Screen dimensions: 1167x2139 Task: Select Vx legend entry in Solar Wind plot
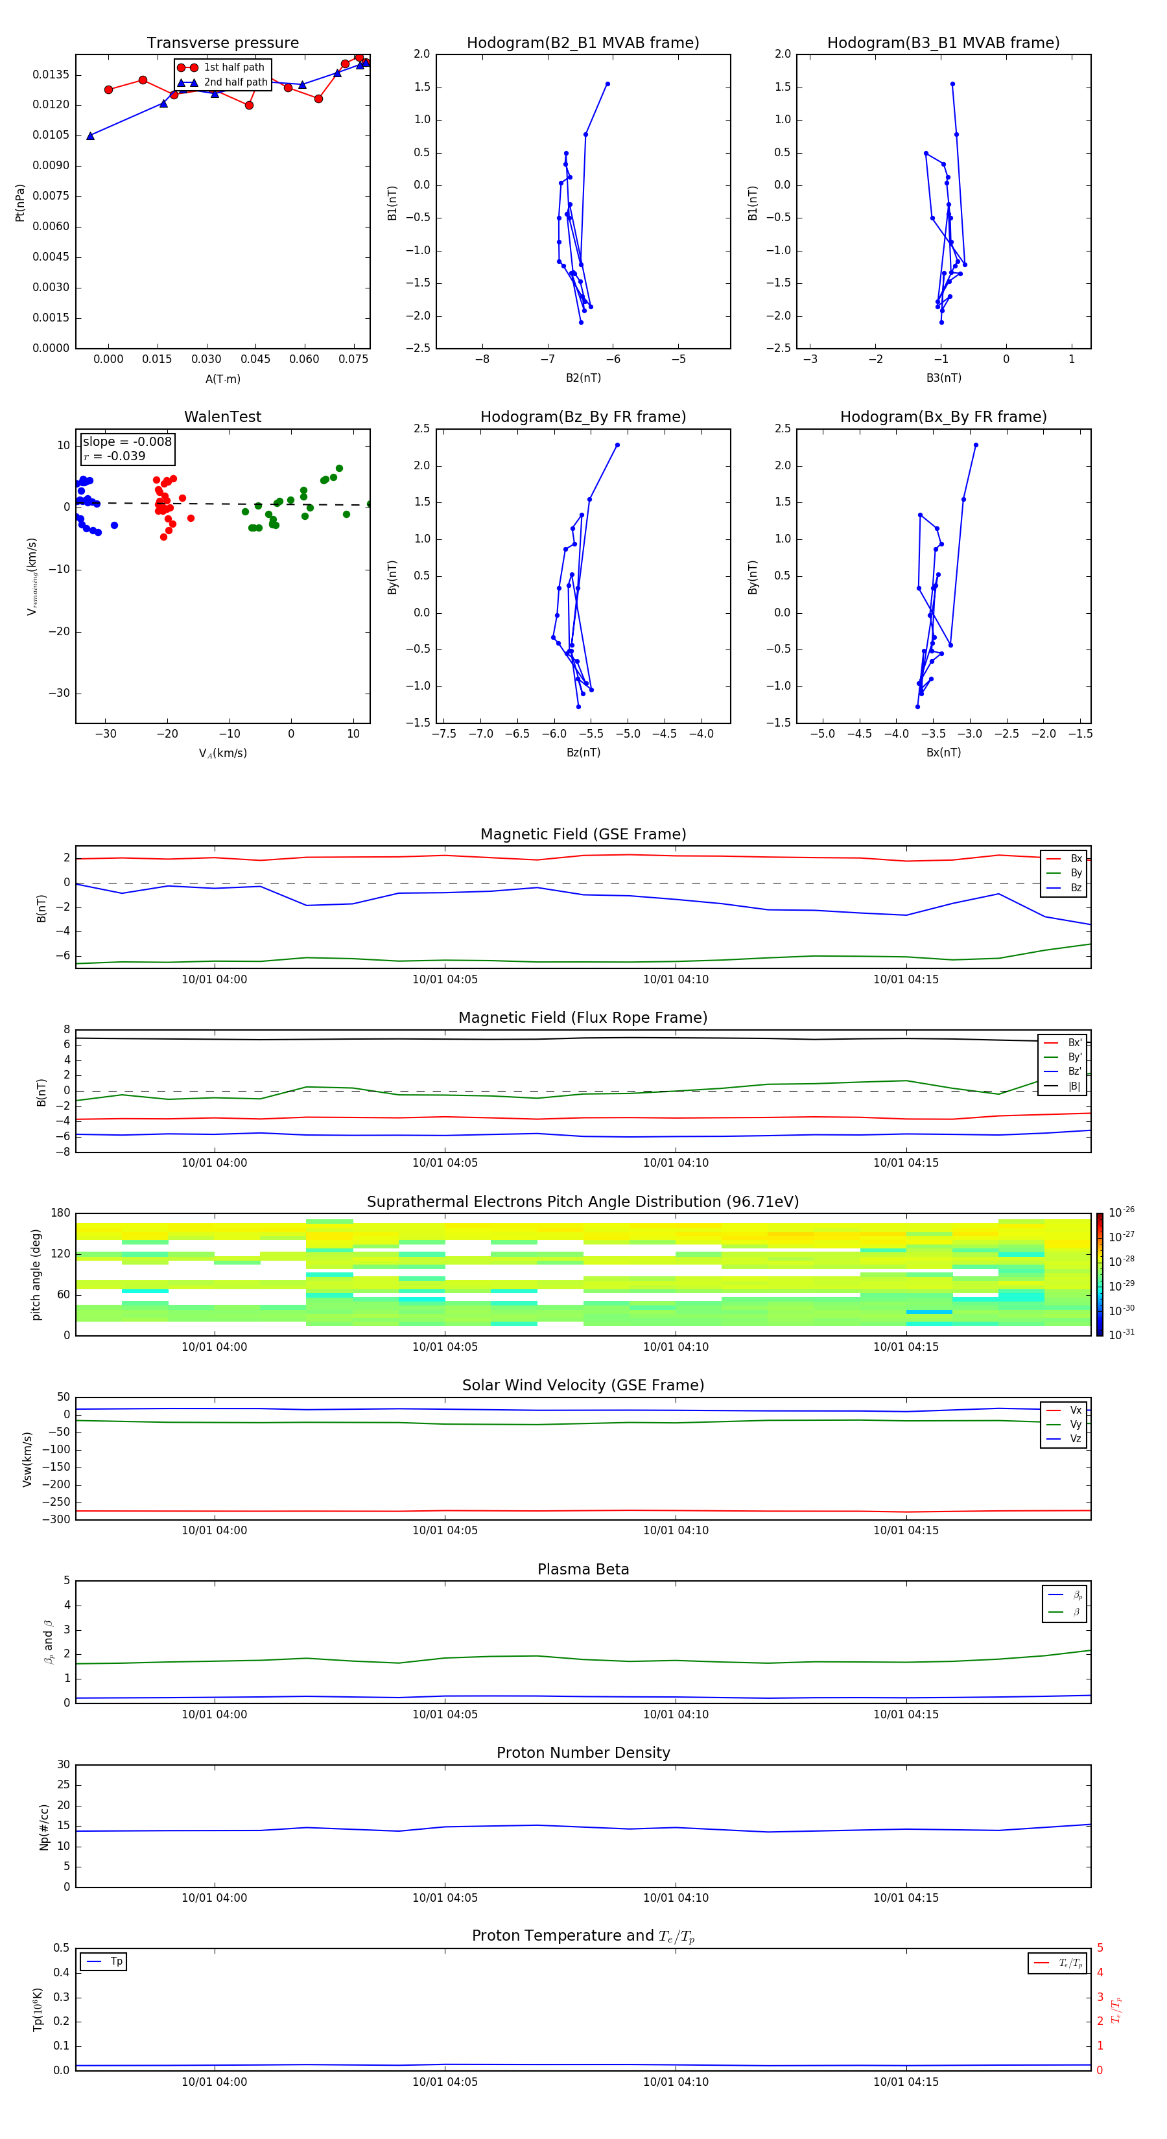(1064, 1410)
